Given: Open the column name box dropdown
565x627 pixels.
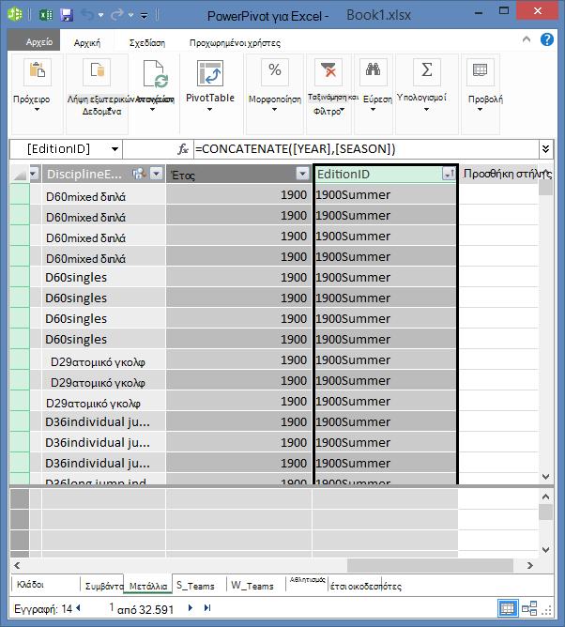Looking at the screenshot, I should pyautogui.click(x=115, y=149).
